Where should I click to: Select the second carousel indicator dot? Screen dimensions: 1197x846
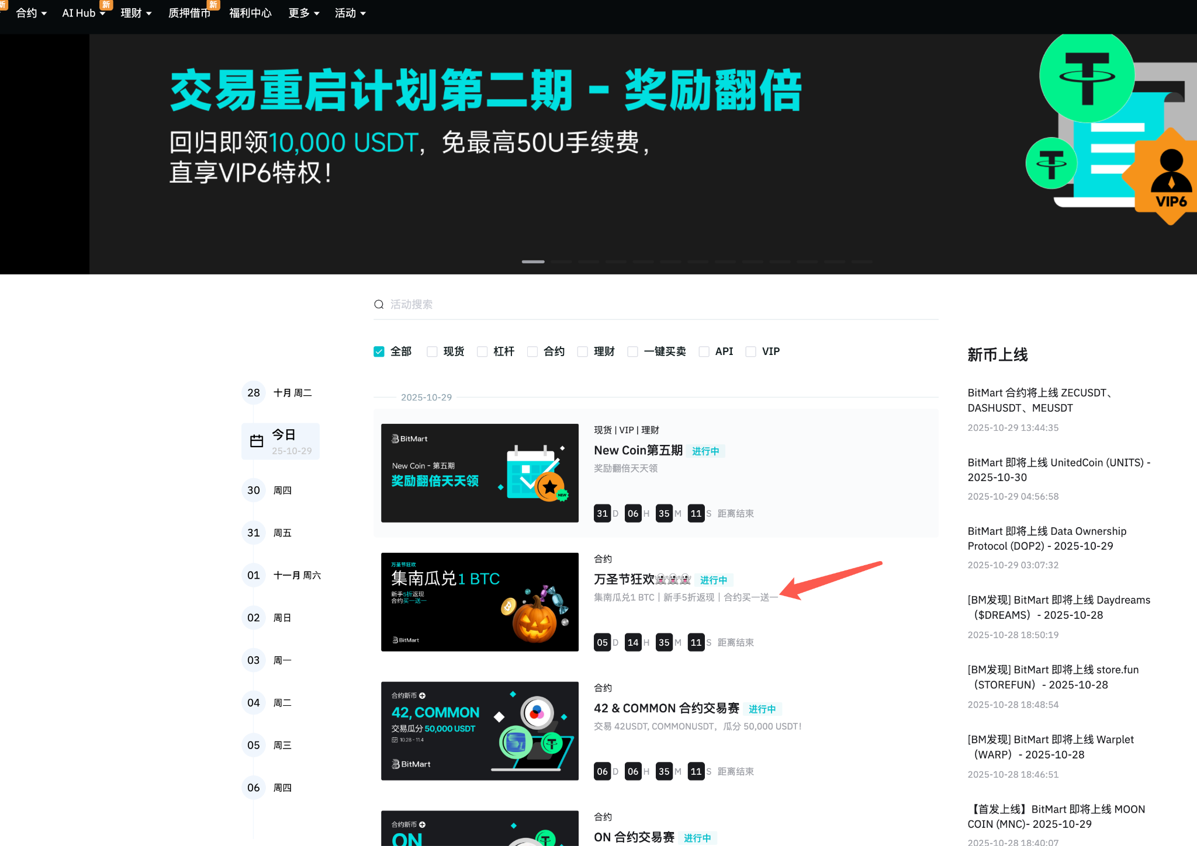click(x=561, y=262)
